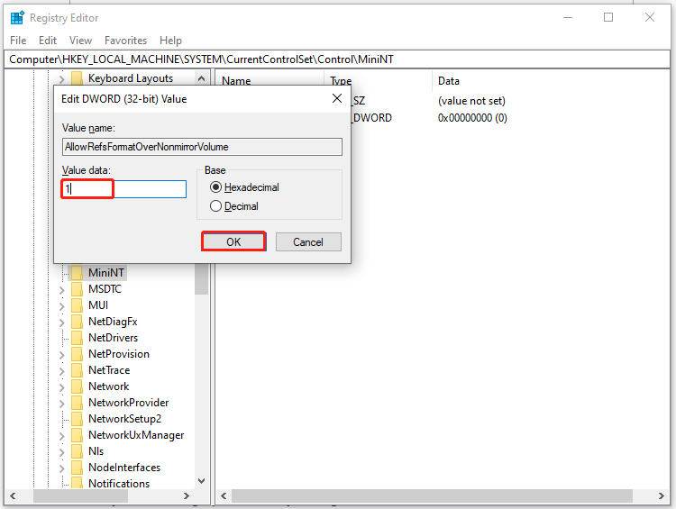This screenshot has width=676, height=509.
Task: Expand the Network key
Action: [x=61, y=387]
